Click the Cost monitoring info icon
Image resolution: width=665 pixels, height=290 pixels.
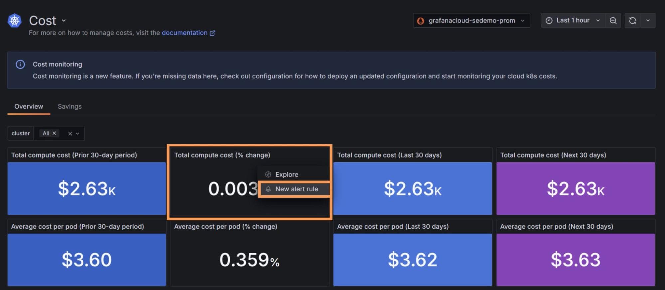[x=20, y=64]
